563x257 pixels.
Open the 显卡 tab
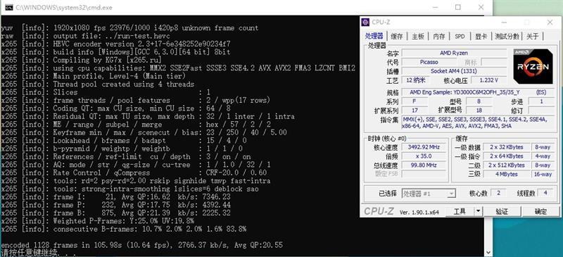point(481,37)
